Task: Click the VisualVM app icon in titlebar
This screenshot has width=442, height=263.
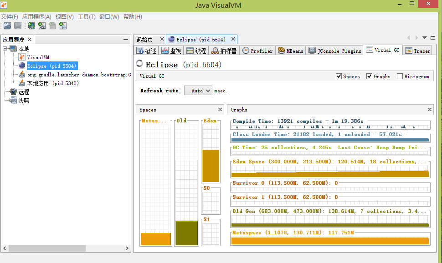Action: point(4,5)
